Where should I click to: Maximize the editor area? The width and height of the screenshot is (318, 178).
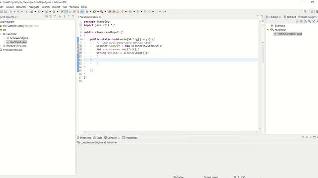262,16
